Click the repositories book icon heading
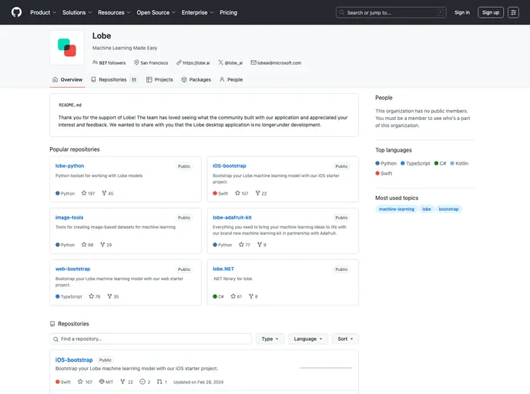 [52, 324]
